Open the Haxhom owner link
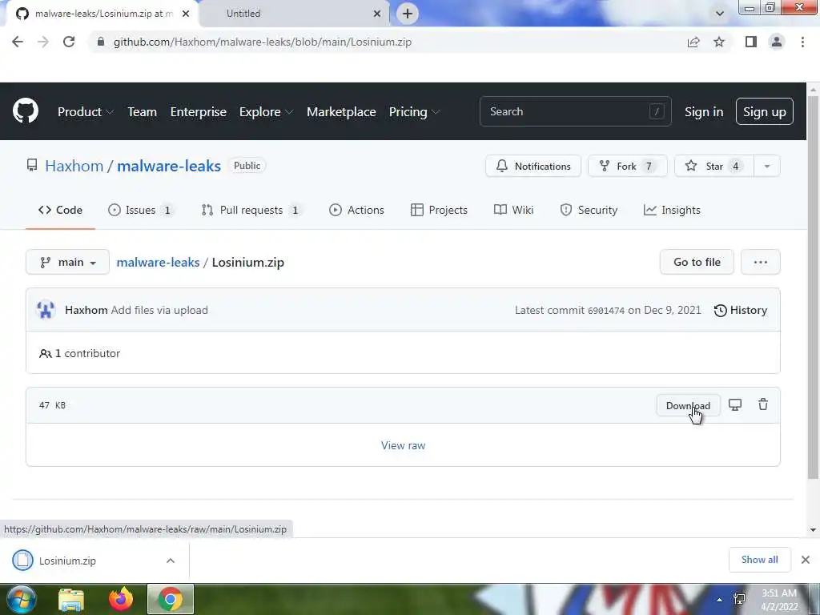The width and height of the screenshot is (820, 615). click(x=74, y=166)
